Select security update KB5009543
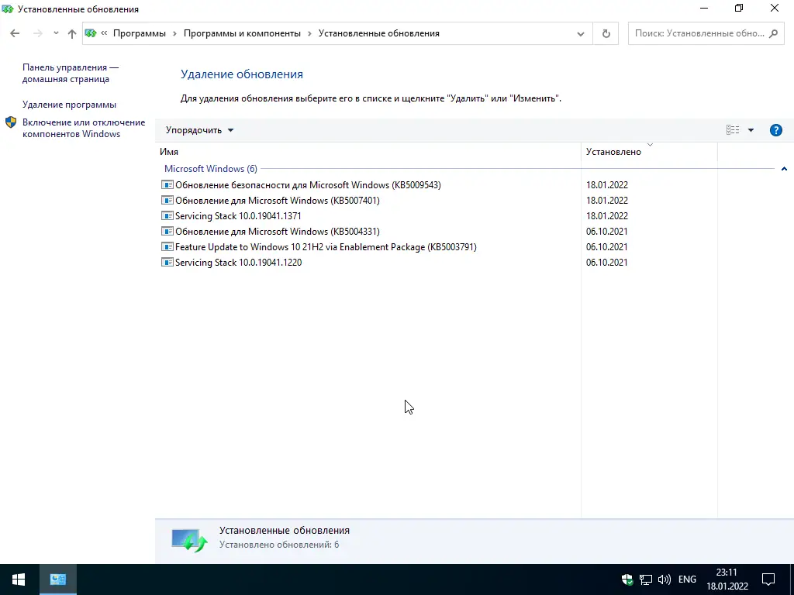The height and width of the screenshot is (595, 794). click(x=308, y=185)
